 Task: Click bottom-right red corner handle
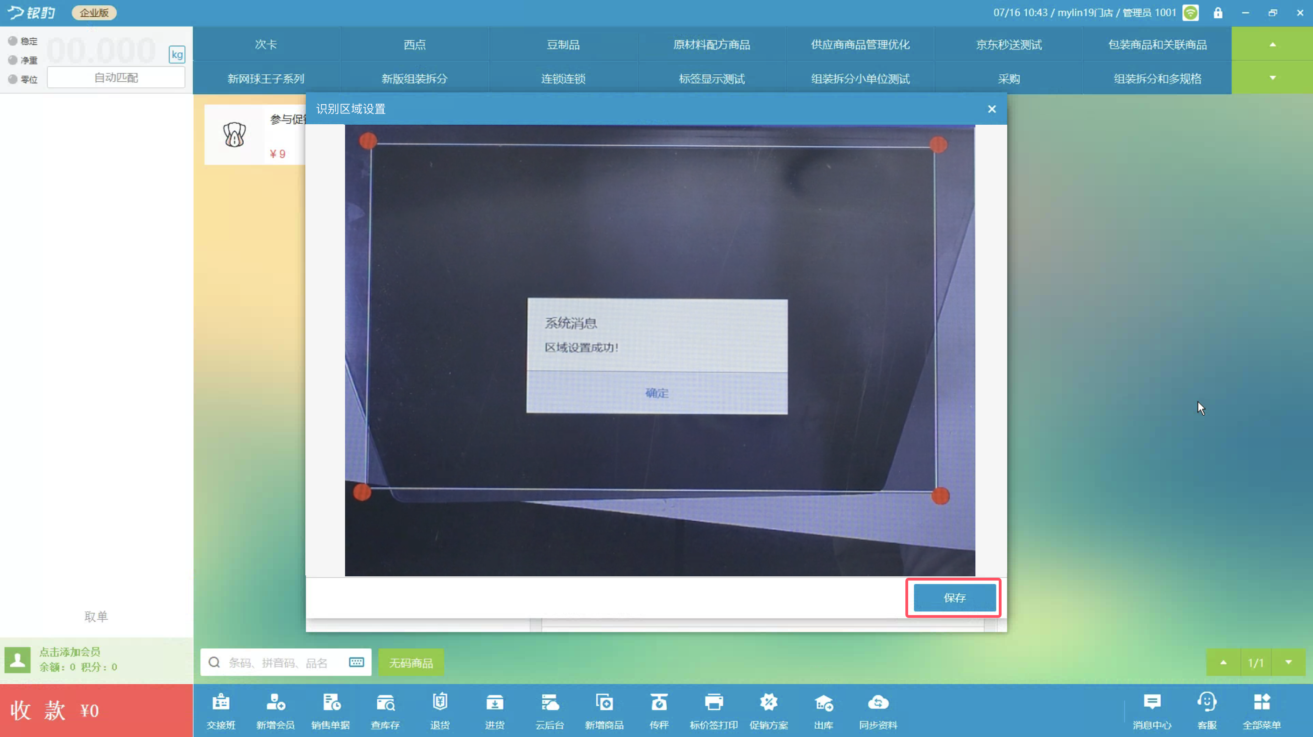coord(940,496)
